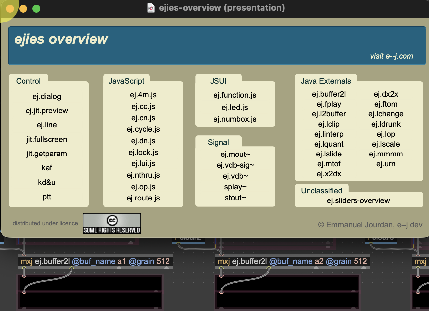The image size is (429, 311).
Task: Select ej.vdb-sig~ signal object
Action: pos(235,165)
